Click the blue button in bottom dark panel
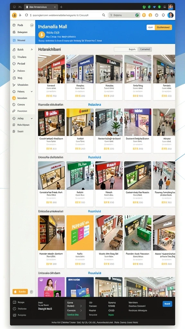This screenshot has width=185, height=329. coord(167,304)
